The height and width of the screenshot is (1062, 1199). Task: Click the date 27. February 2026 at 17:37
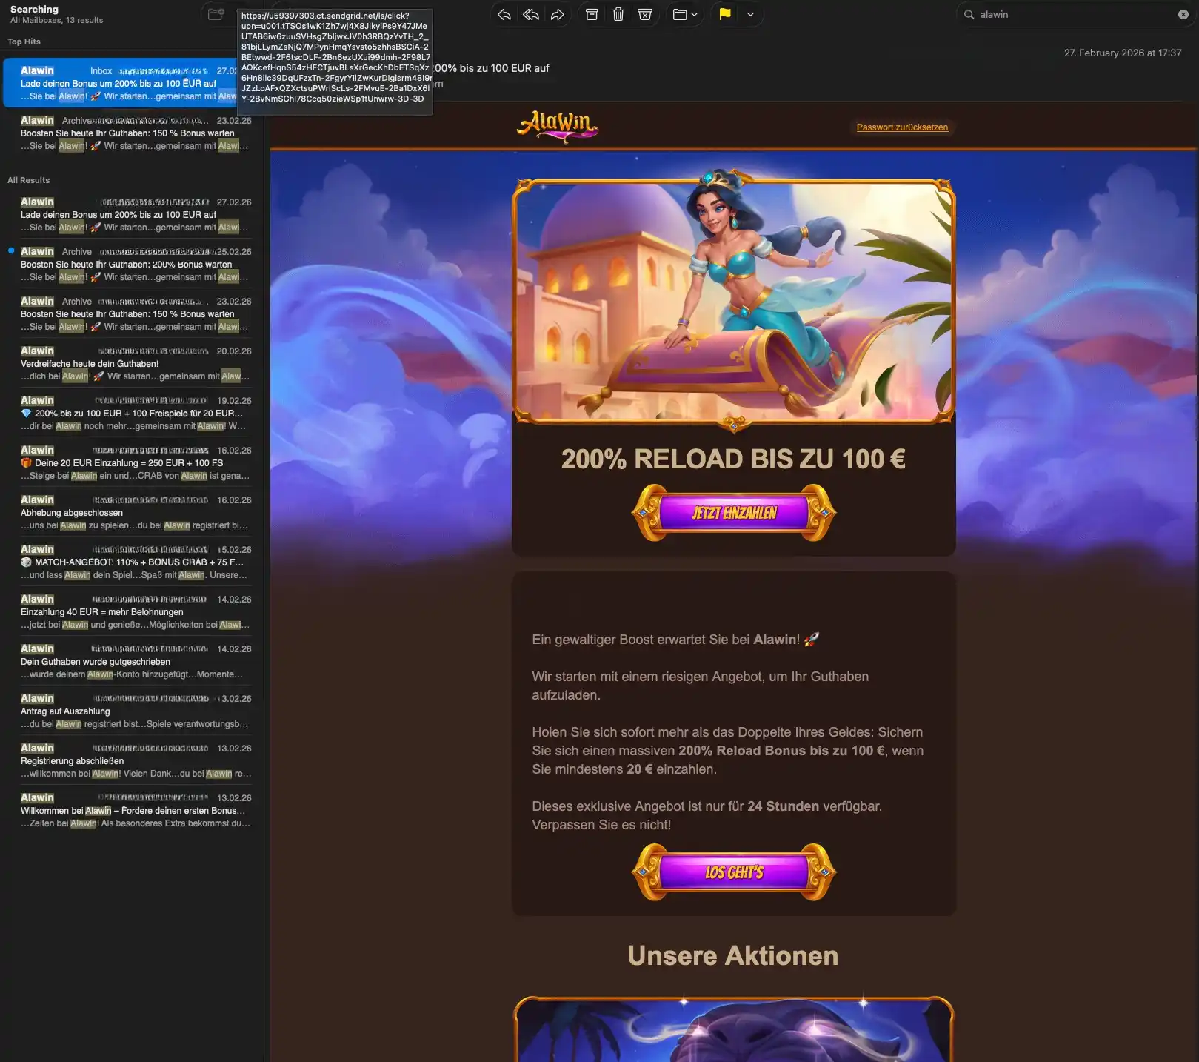[1123, 53]
